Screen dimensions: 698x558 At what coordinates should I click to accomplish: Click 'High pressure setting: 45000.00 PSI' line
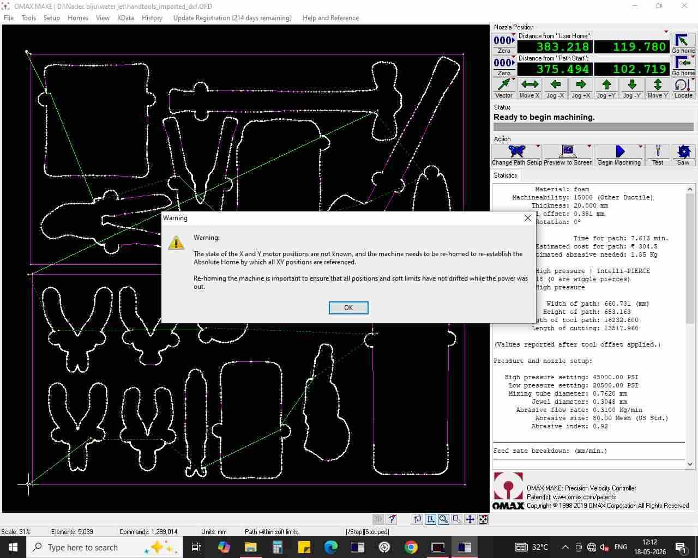[x=571, y=377]
